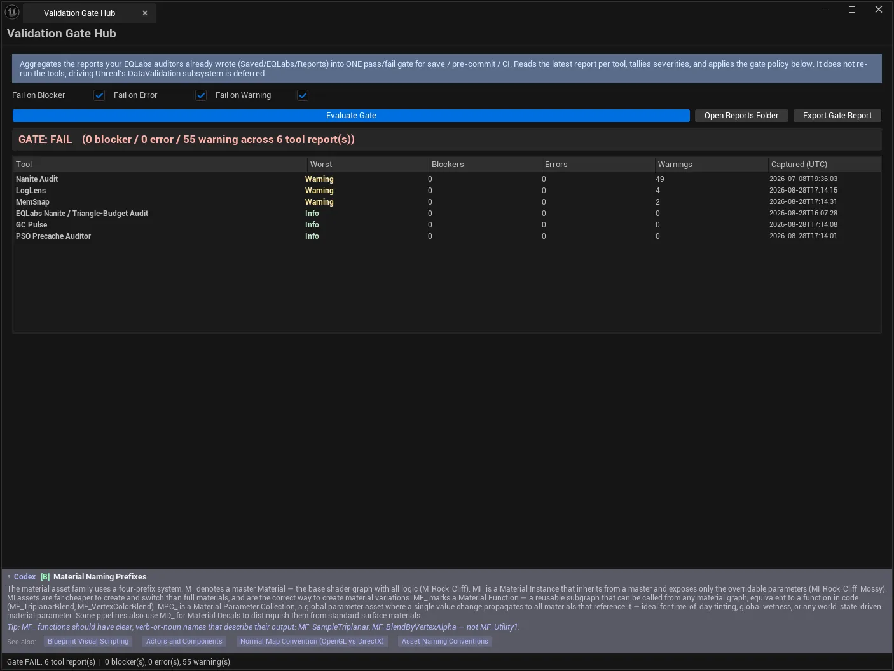Screen dimensions: 894x671
Task: Click Export Gate Report
Action: [837, 116]
